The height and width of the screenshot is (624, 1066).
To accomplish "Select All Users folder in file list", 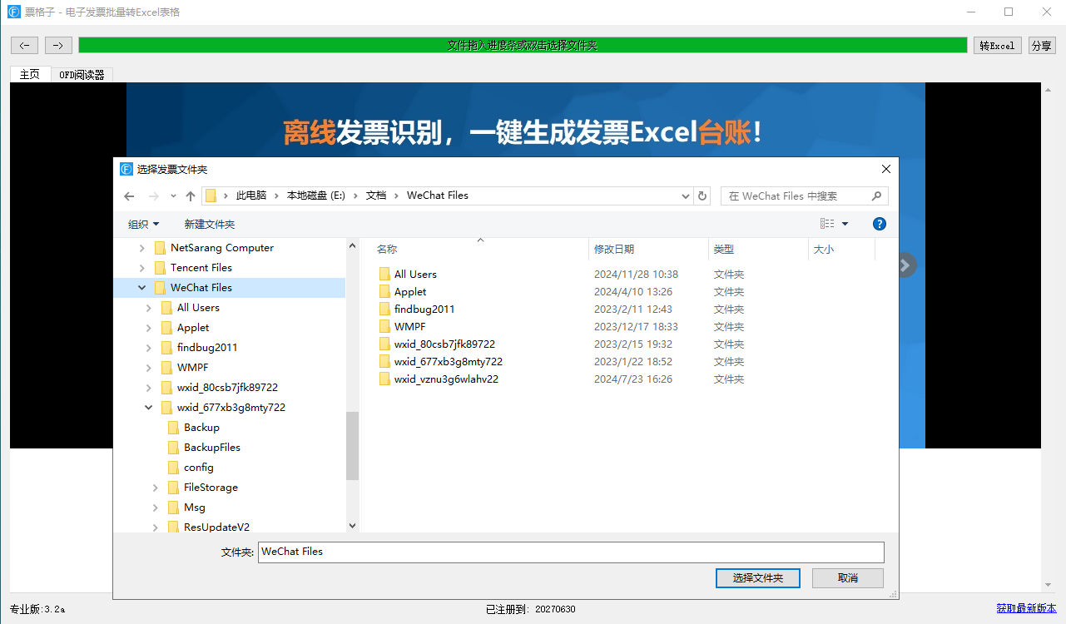I will click(x=415, y=275).
